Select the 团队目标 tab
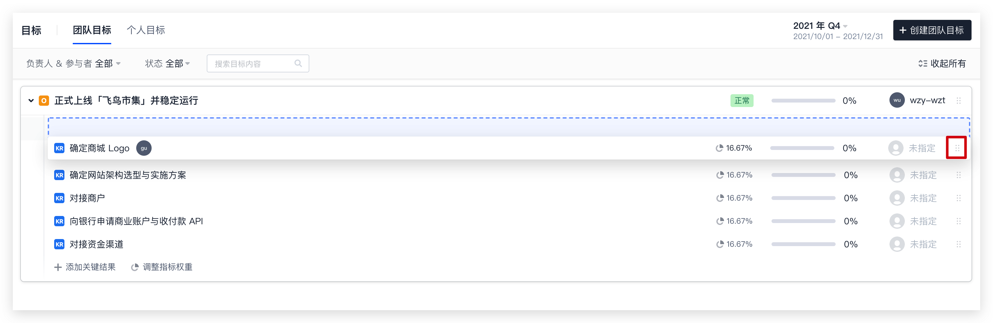The width and height of the screenshot is (993, 323). point(92,30)
